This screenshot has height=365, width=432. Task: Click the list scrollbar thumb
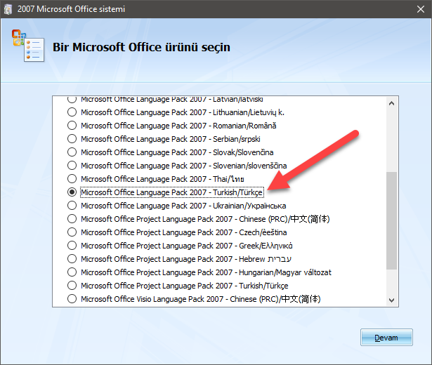pyautogui.click(x=391, y=221)
